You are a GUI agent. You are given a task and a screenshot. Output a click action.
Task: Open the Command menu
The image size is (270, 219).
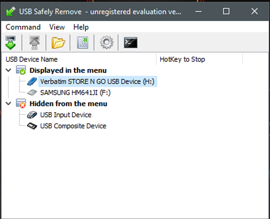click(x=23, y=27)
